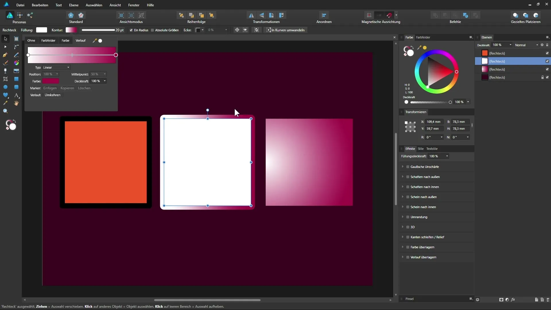Open layer blend mode Normal dropdown

(526, 45)
